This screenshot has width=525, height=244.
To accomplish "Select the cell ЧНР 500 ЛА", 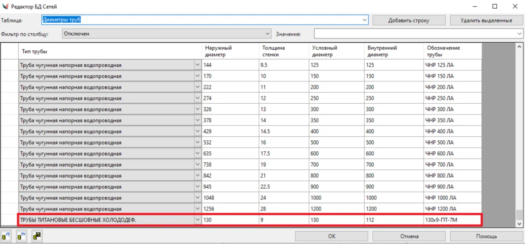I will coord(453,142).
